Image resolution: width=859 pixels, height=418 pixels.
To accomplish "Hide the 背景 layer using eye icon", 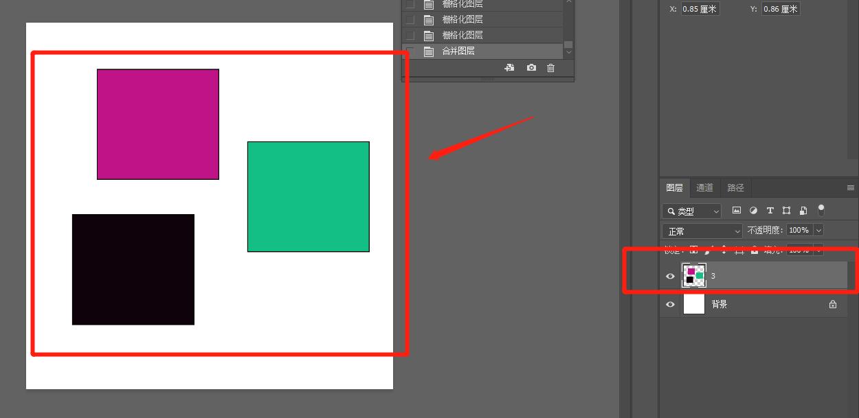I will click(671, 304).
